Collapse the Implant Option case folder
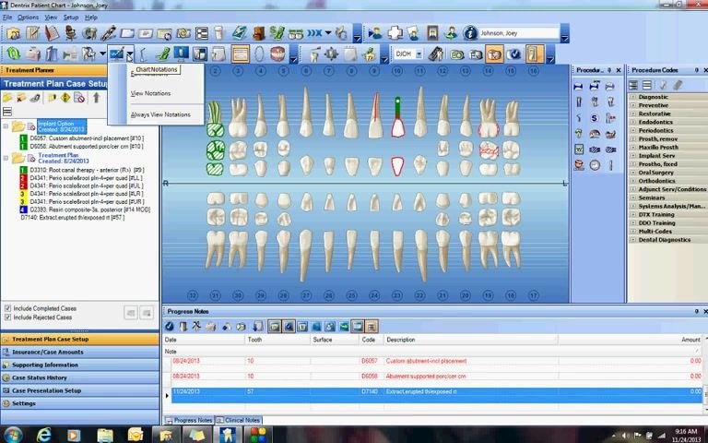Viewport: 708px width, 443px height. pyautogui.click(x=6, y=126)
